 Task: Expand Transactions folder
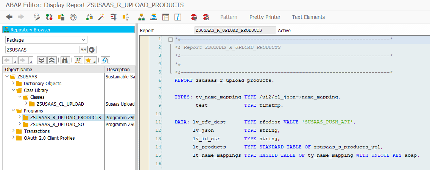point(13,131)
